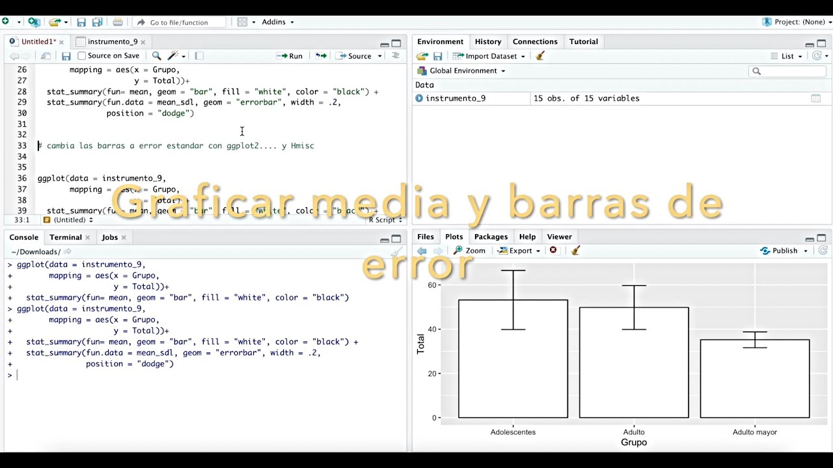The image size is (833, 468).
Task: Open the Connections tab
Action: click(x=535, y=42)
